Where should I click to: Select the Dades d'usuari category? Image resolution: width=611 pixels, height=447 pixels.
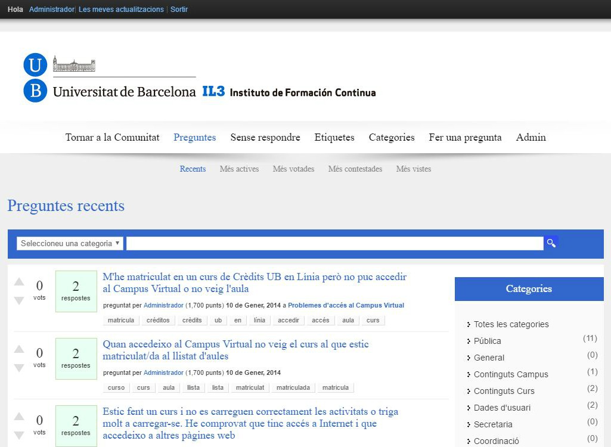pos(502,408)
